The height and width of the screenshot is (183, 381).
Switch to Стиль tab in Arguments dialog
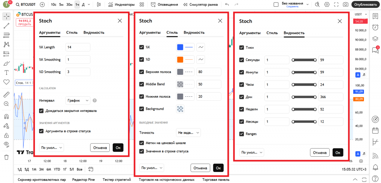coord(72,33)
